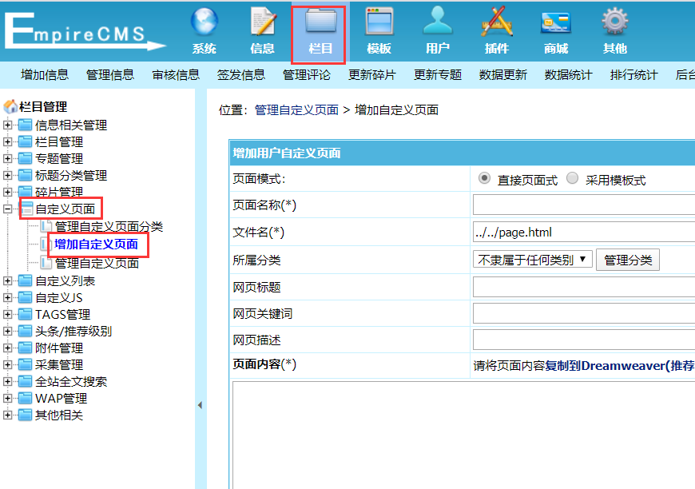Open the 插件 pencil-ruler icon
Viewport: 695px width, 489px height.
(x=496, y=21)
